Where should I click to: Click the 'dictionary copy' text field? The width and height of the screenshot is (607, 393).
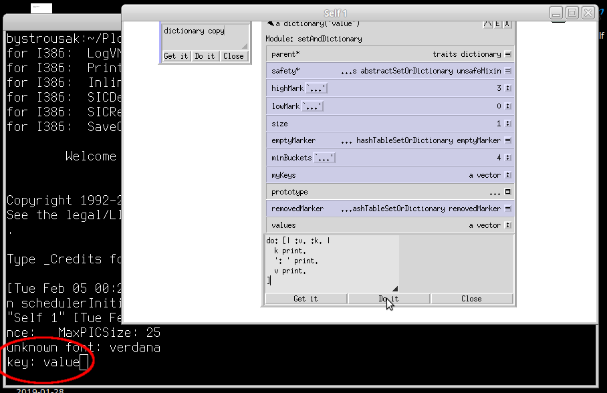click(x=205, y=36)
